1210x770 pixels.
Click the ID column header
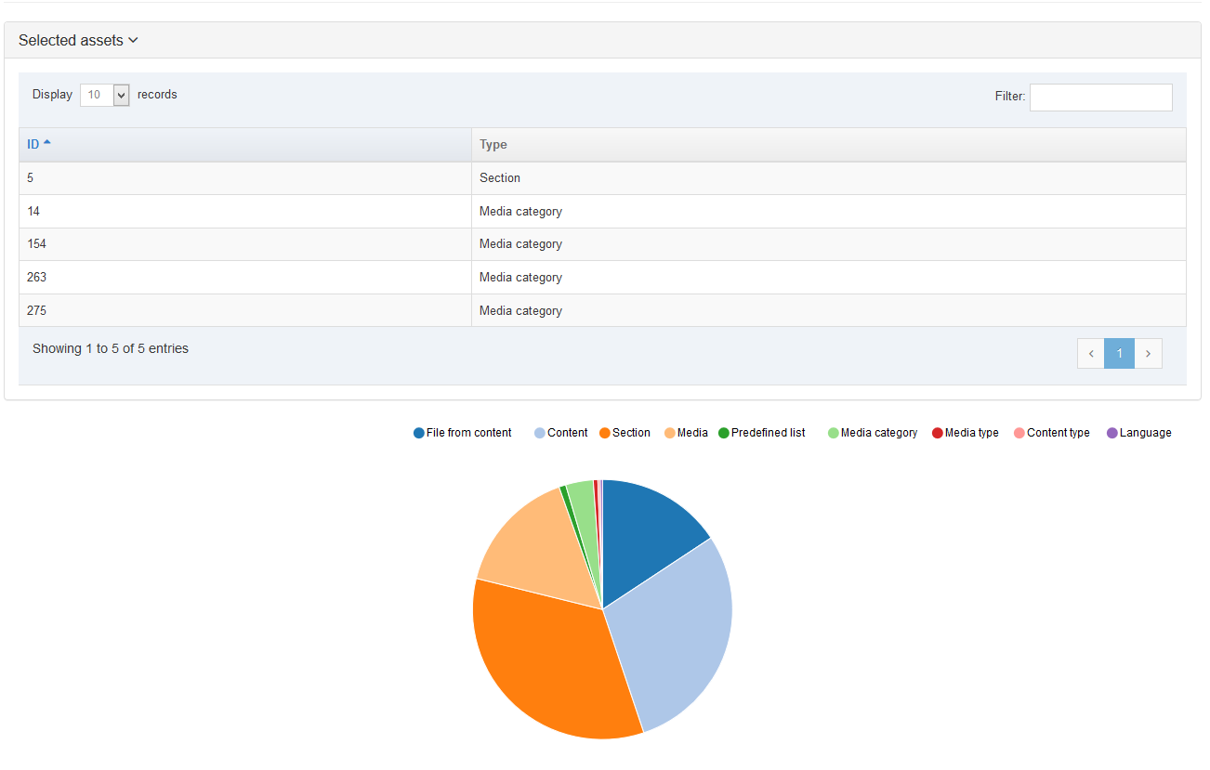(33, 144)
